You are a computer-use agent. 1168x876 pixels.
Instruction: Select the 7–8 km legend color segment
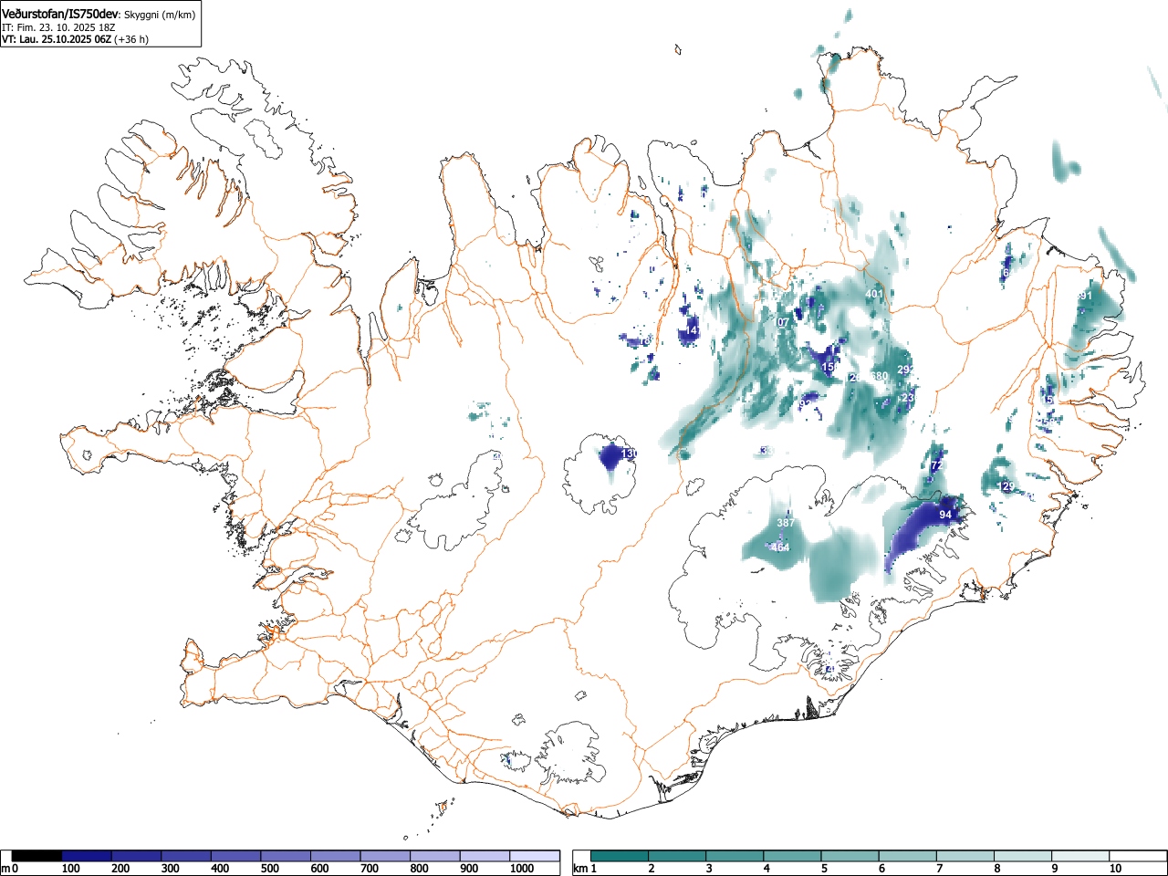pyautogui.click(x=965, y=856)
